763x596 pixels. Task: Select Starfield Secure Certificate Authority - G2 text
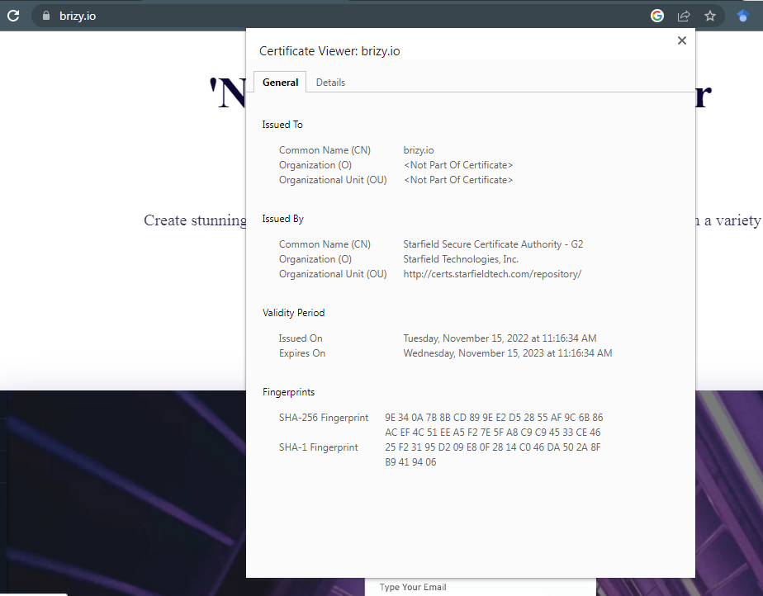pos(493,244)
